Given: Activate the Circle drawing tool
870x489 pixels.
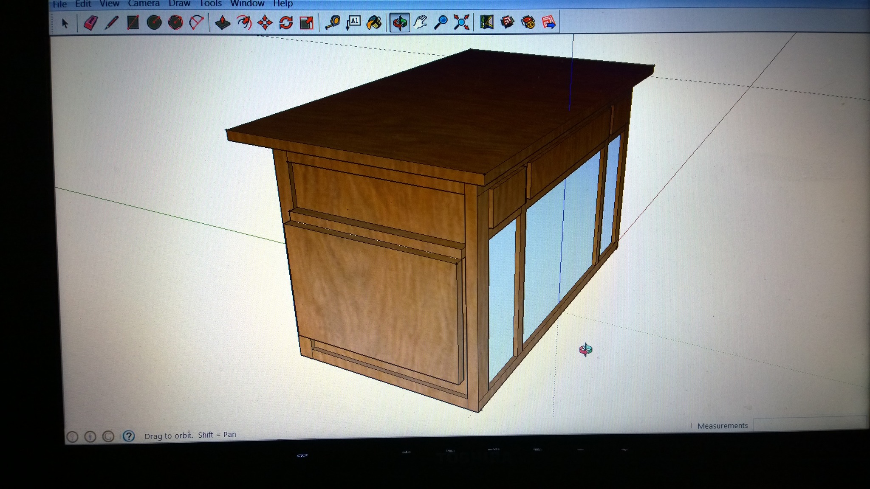Looking at the screenshot, I should tap(154, 22).
